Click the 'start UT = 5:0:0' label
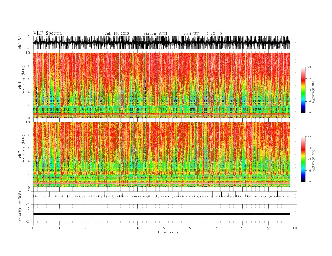 tap(202, 33)
